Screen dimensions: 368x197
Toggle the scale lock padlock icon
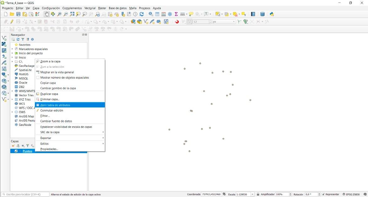[x=258, y=194]
